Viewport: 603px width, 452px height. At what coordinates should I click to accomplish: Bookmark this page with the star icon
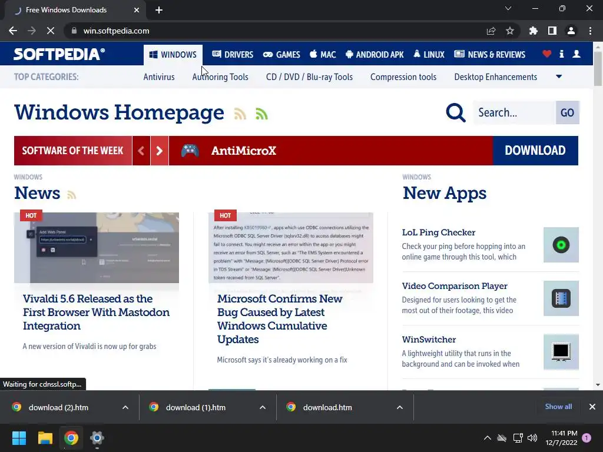(x=510, y=31)
